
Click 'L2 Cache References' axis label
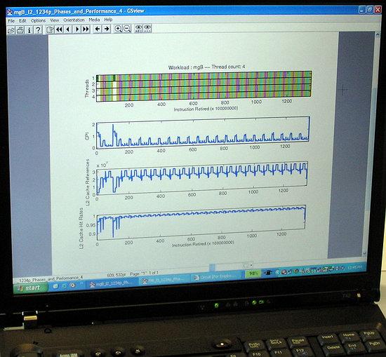tap(88, 182)
